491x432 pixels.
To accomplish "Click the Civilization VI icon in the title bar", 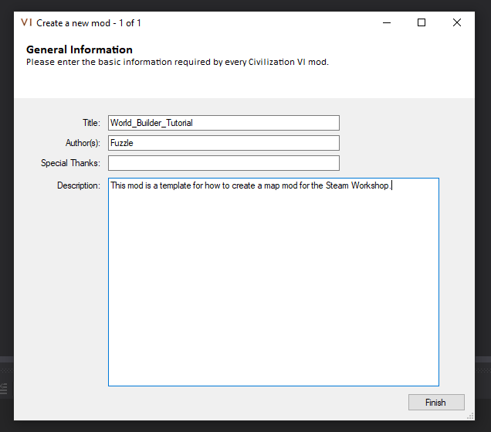I will click(x=26, y=22).
